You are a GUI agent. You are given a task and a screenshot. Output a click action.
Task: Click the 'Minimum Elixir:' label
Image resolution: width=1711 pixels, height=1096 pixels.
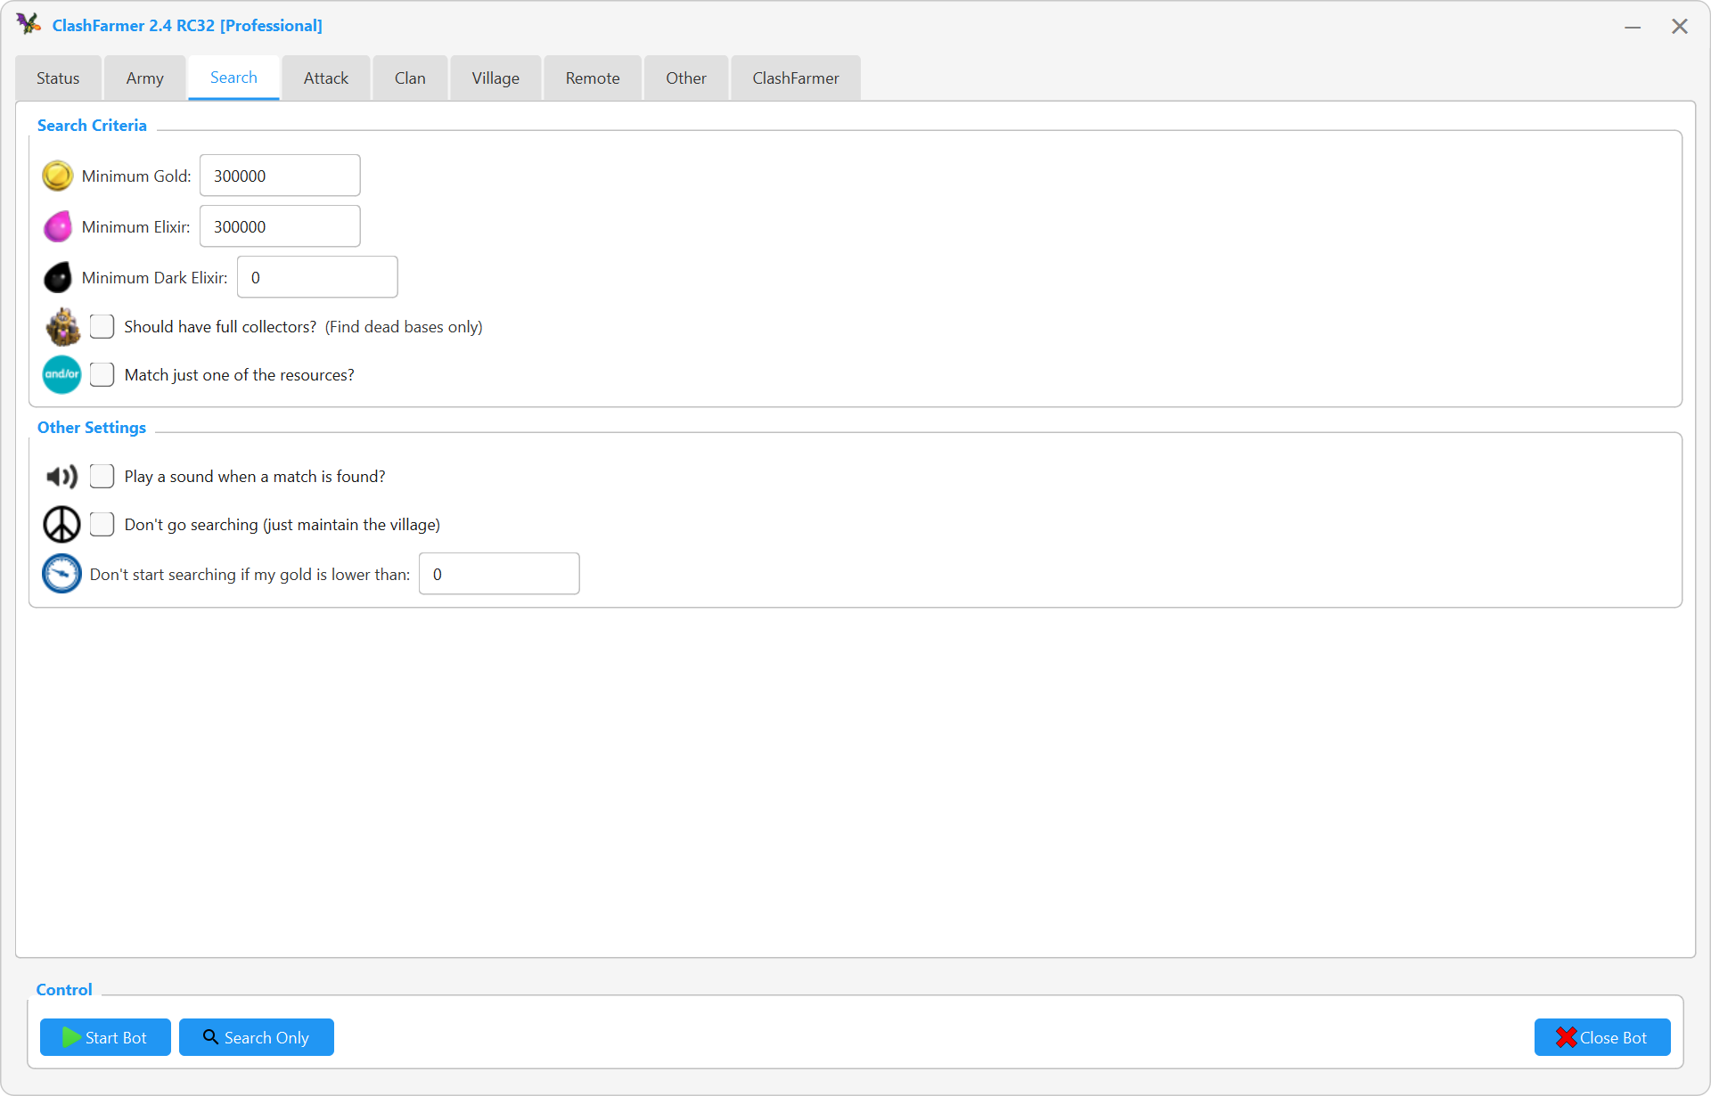tap(136, 227)
